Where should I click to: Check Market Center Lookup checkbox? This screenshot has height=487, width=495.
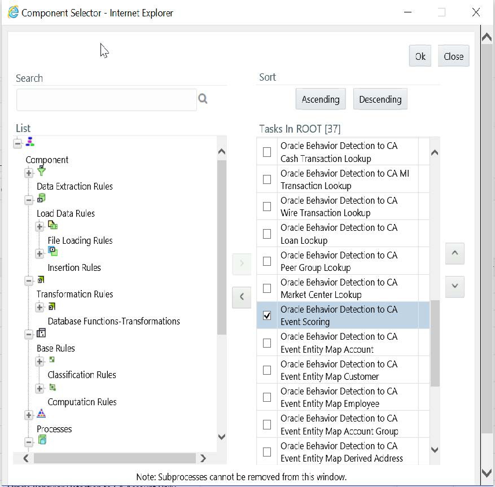(x=267, y=288)
